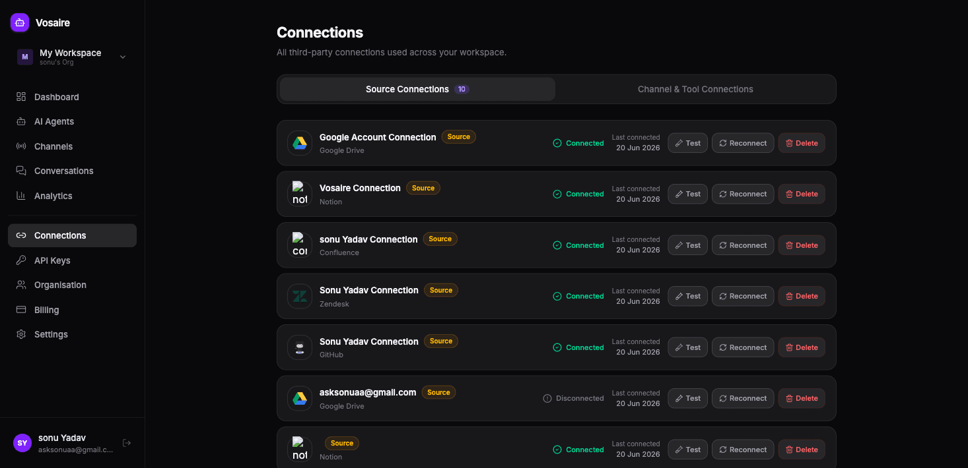Image resolution: width=968 pixels, height=468 pixels.
Task: Click the Confluence icon for sonu Yadav Connection
Action: 300,245
